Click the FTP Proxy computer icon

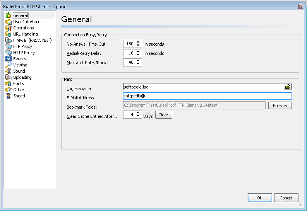point(9,46)
